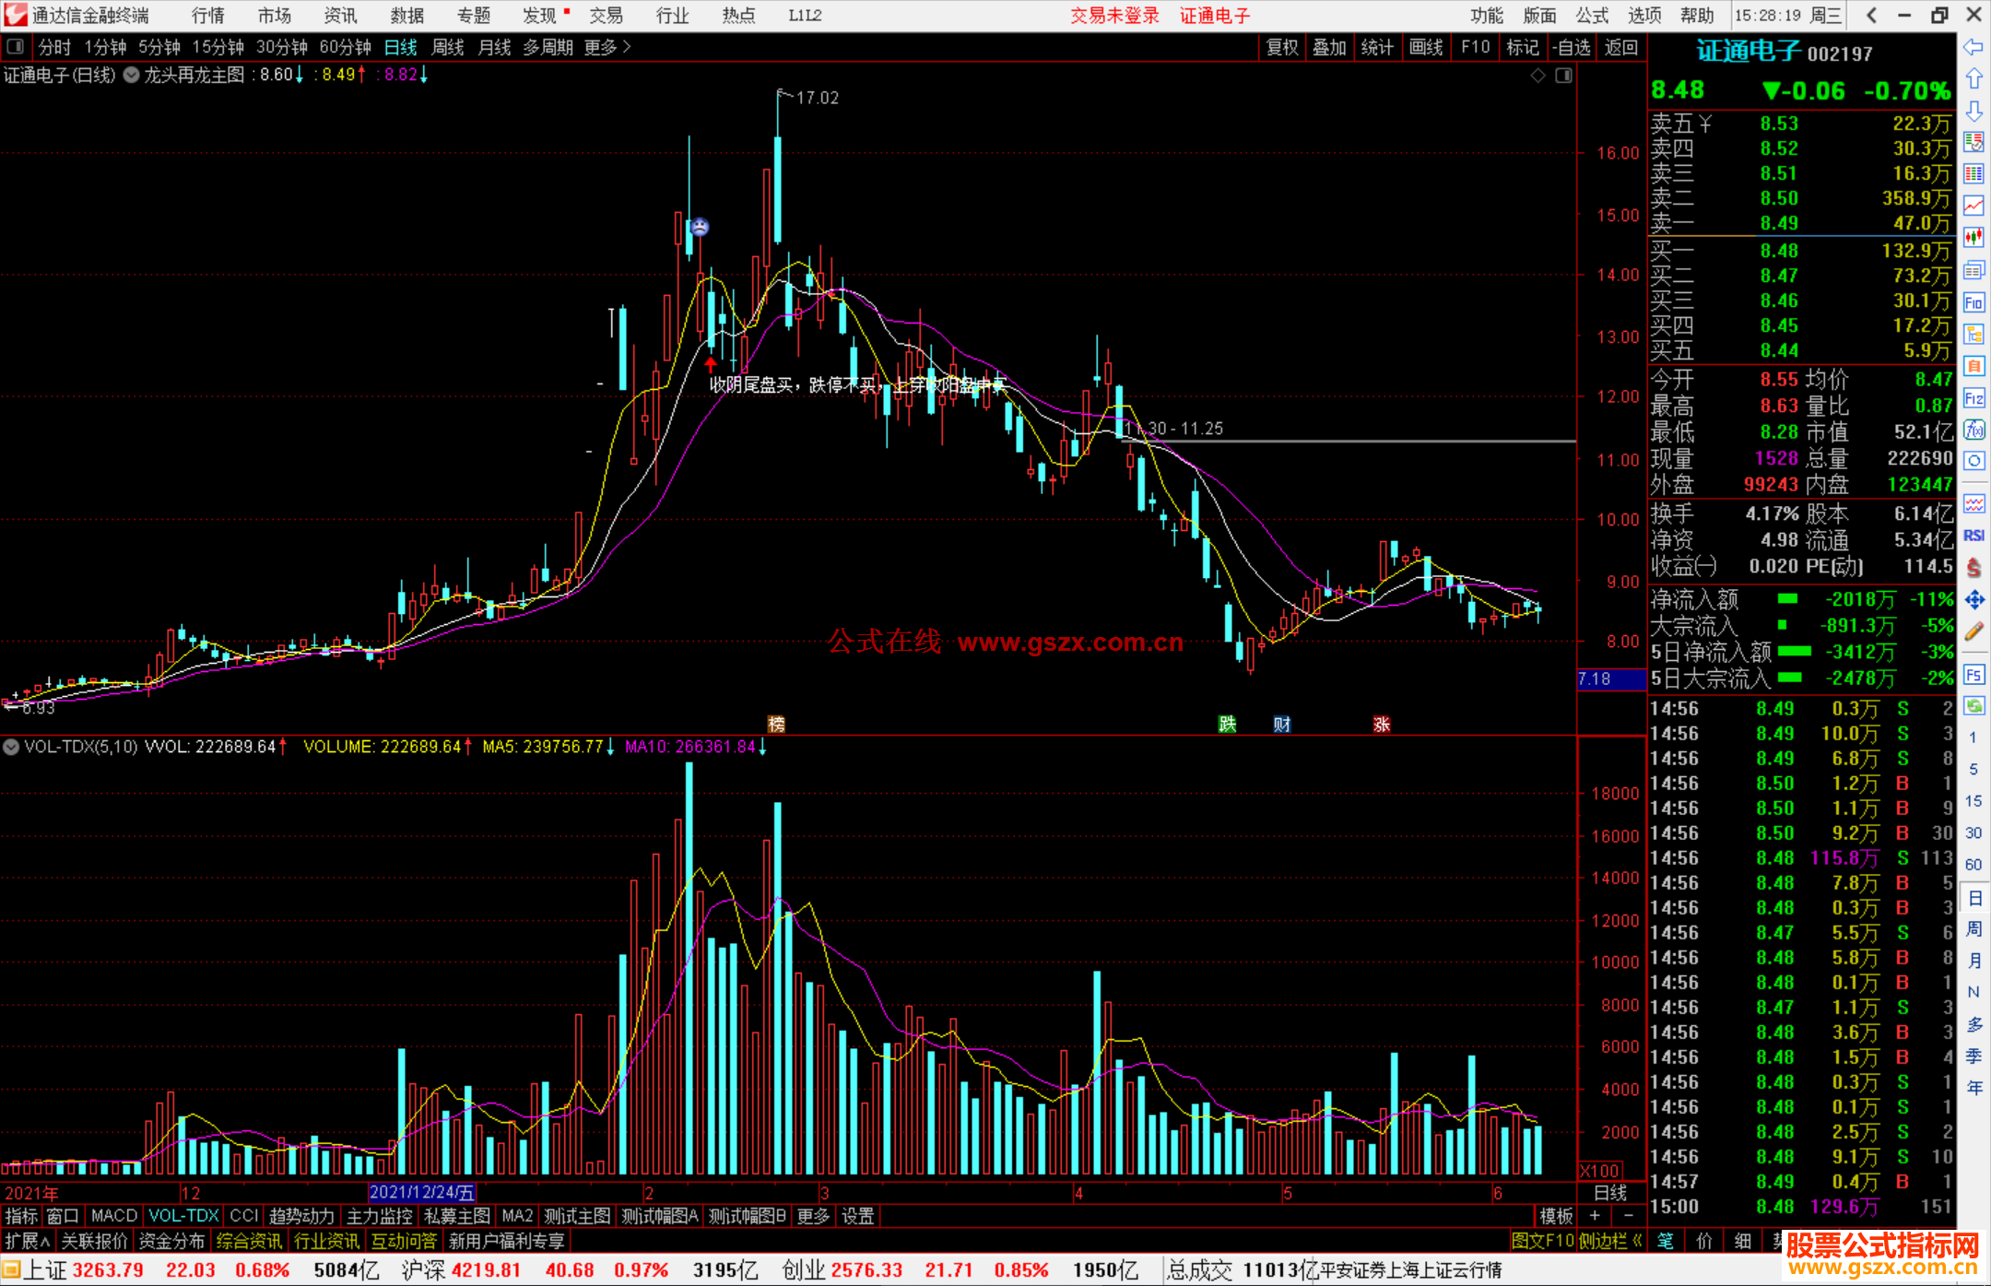Viewport: 1991px width, 1286px height.
Task: Click the 2021/12/24 date marker on the time axis
Action: pos(422,1193)
